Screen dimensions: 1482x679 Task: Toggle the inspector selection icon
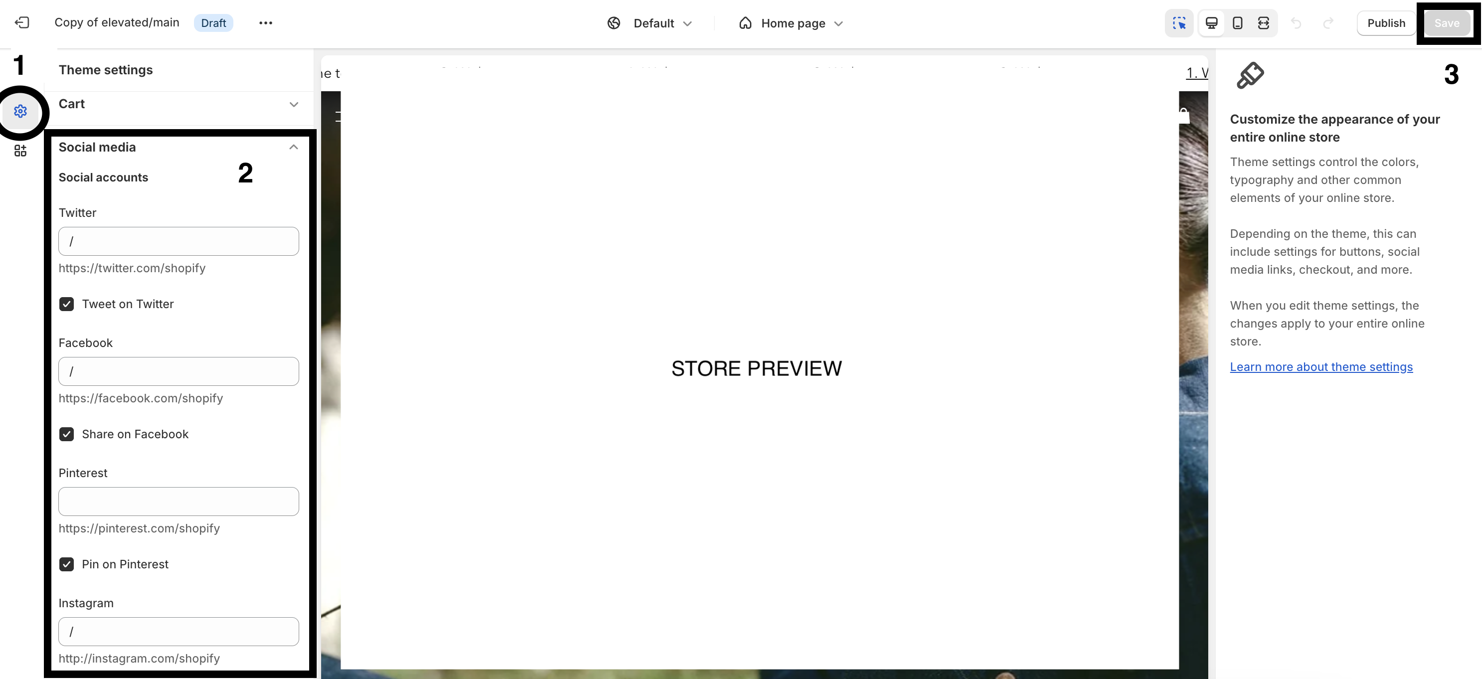1179,23
